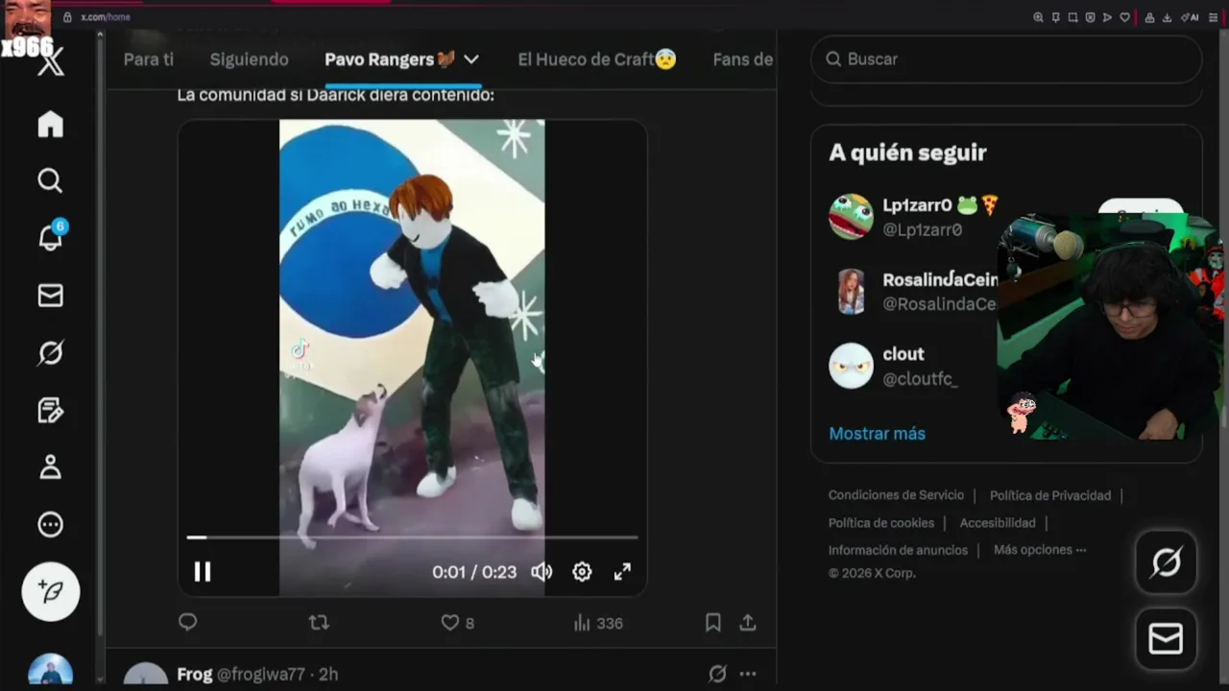The image size is (1229, 691).
Task: Click browser downloads icon
Action: click(1167, 17)
